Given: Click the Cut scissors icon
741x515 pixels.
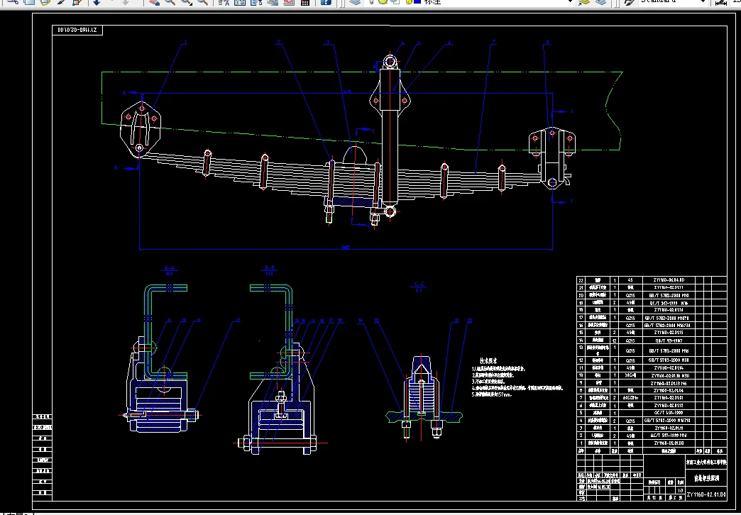Looking at the screenshot, I should [12, 2].
